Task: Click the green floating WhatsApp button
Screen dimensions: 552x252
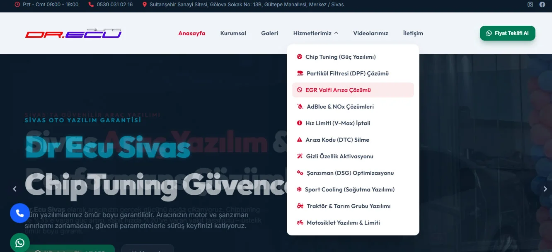Action: (x=20, y=243)
